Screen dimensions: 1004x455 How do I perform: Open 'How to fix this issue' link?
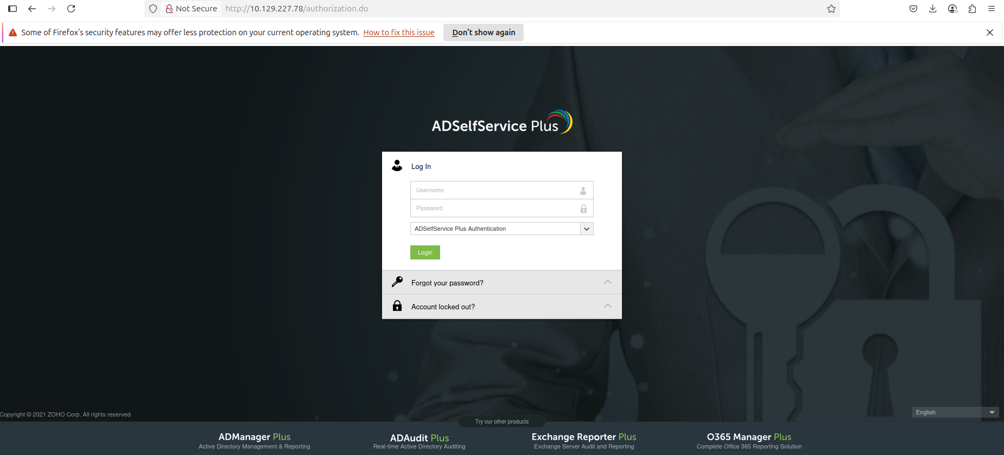click(x=399, y=32)
